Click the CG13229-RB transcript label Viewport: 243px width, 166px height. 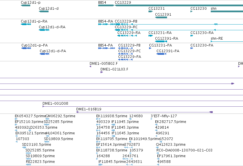pos(126,21)
